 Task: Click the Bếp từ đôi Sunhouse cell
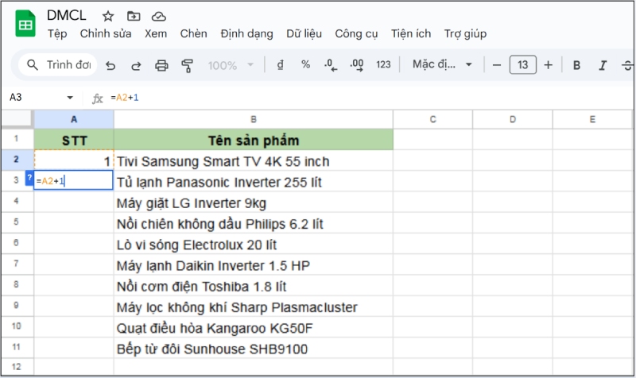pos(254,348)
